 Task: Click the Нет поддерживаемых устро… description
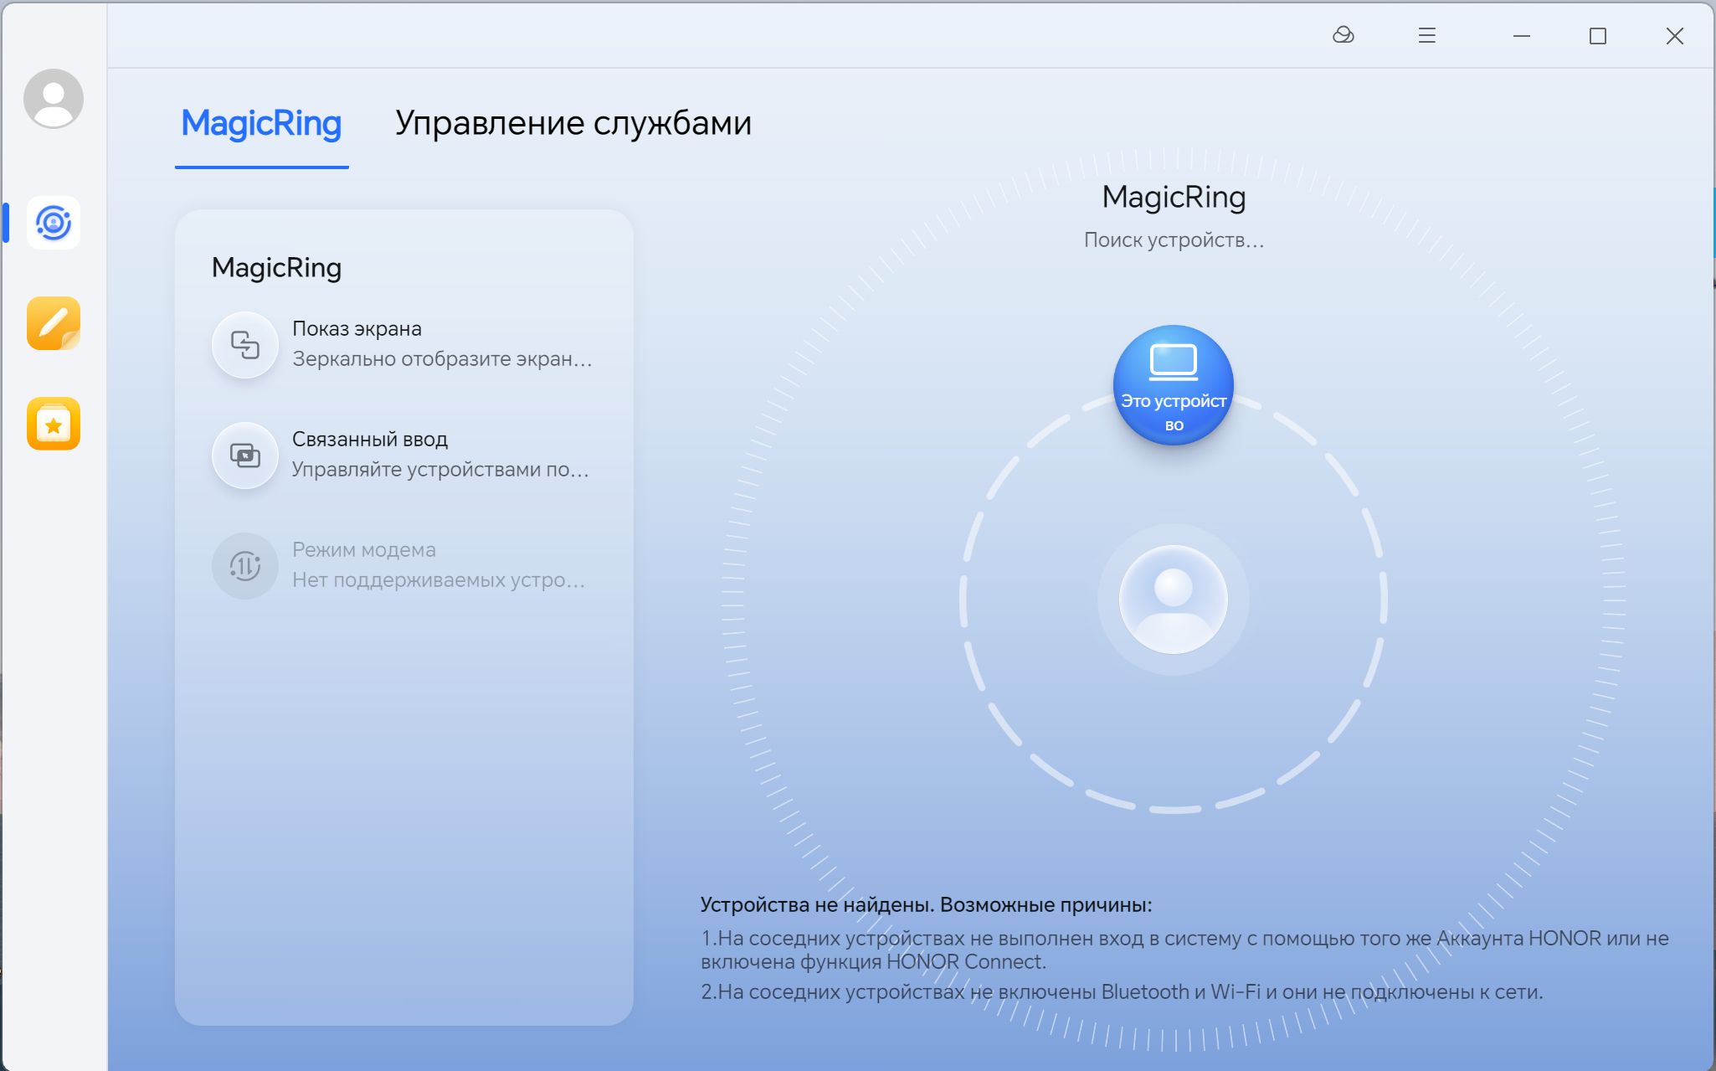(439, 580)
